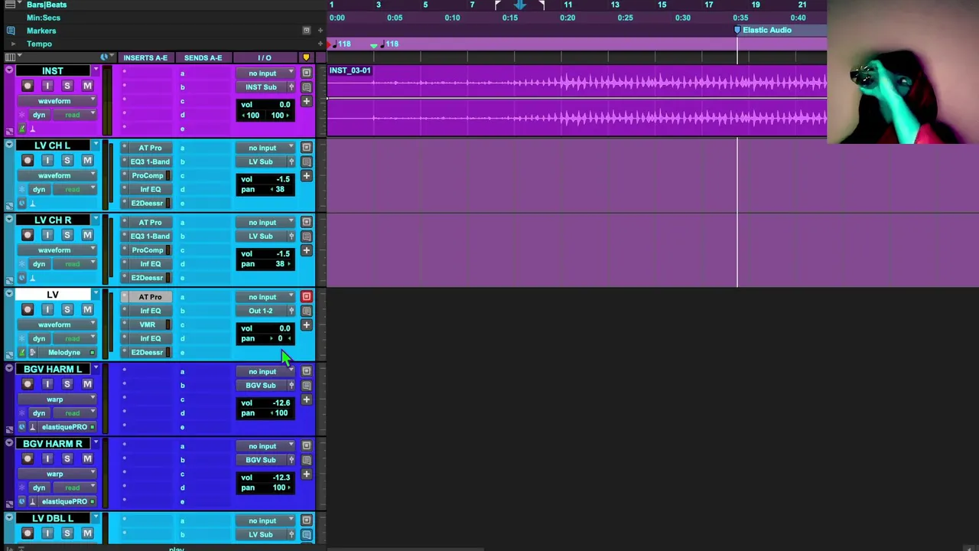Image resolution: width=979 pixels, height=551 pixels.
Task: Click the blue playhead marker in ruler
Action: 519,5
